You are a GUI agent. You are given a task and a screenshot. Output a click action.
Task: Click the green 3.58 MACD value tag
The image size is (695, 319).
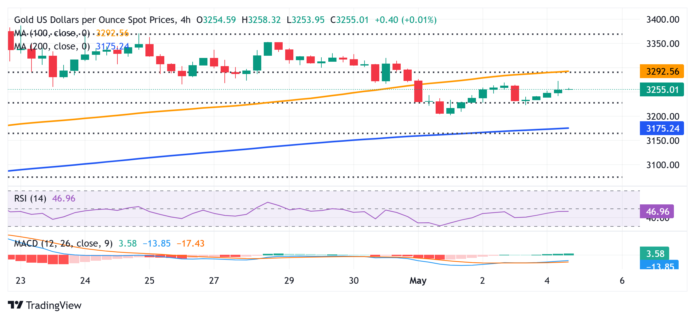coord(655,253)
